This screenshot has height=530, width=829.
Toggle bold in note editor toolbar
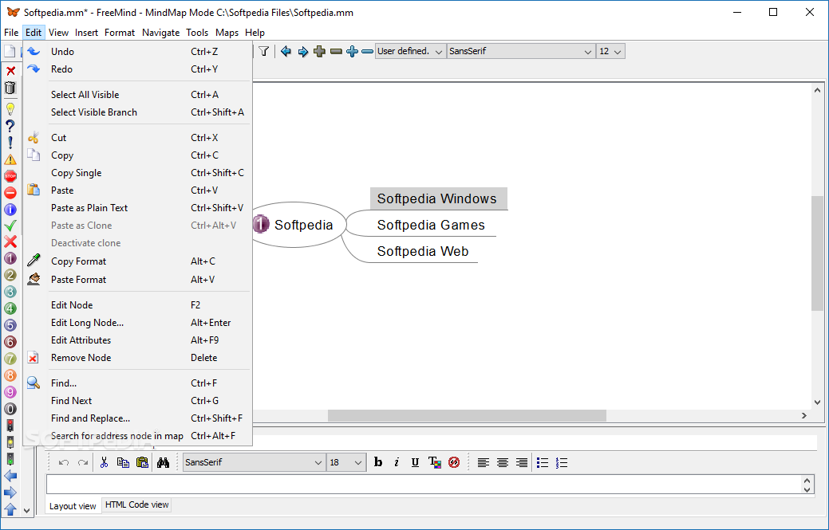(378, 462)
